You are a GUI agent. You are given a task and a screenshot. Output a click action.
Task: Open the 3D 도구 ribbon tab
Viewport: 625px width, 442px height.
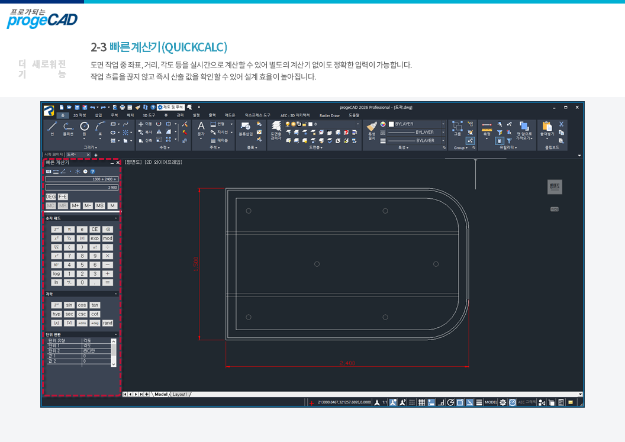[x=149, y=115]
